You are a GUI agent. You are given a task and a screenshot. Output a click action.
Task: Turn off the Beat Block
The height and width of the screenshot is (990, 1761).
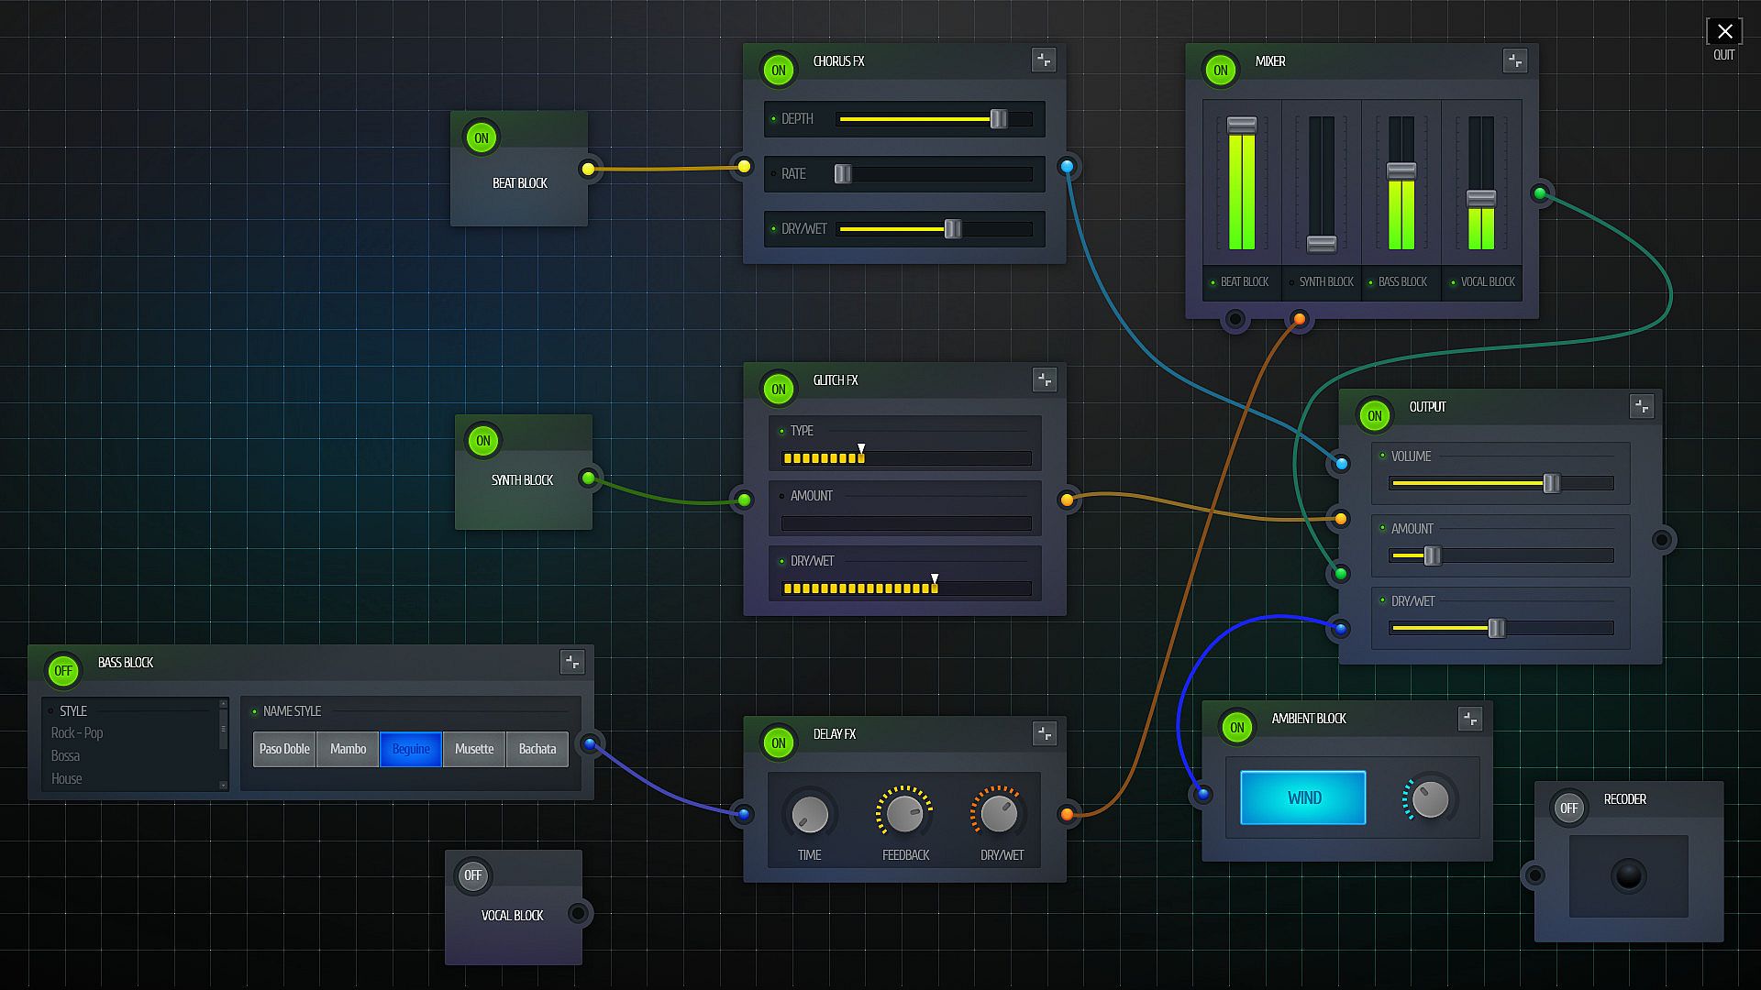coord(482,138)
